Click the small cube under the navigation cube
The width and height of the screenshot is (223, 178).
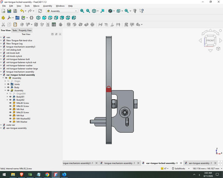coord(218,49)
